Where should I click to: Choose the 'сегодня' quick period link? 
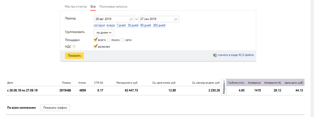coord(99,25)
